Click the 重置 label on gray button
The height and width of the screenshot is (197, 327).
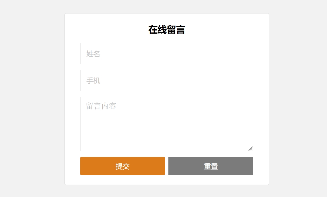pos(211,166)
